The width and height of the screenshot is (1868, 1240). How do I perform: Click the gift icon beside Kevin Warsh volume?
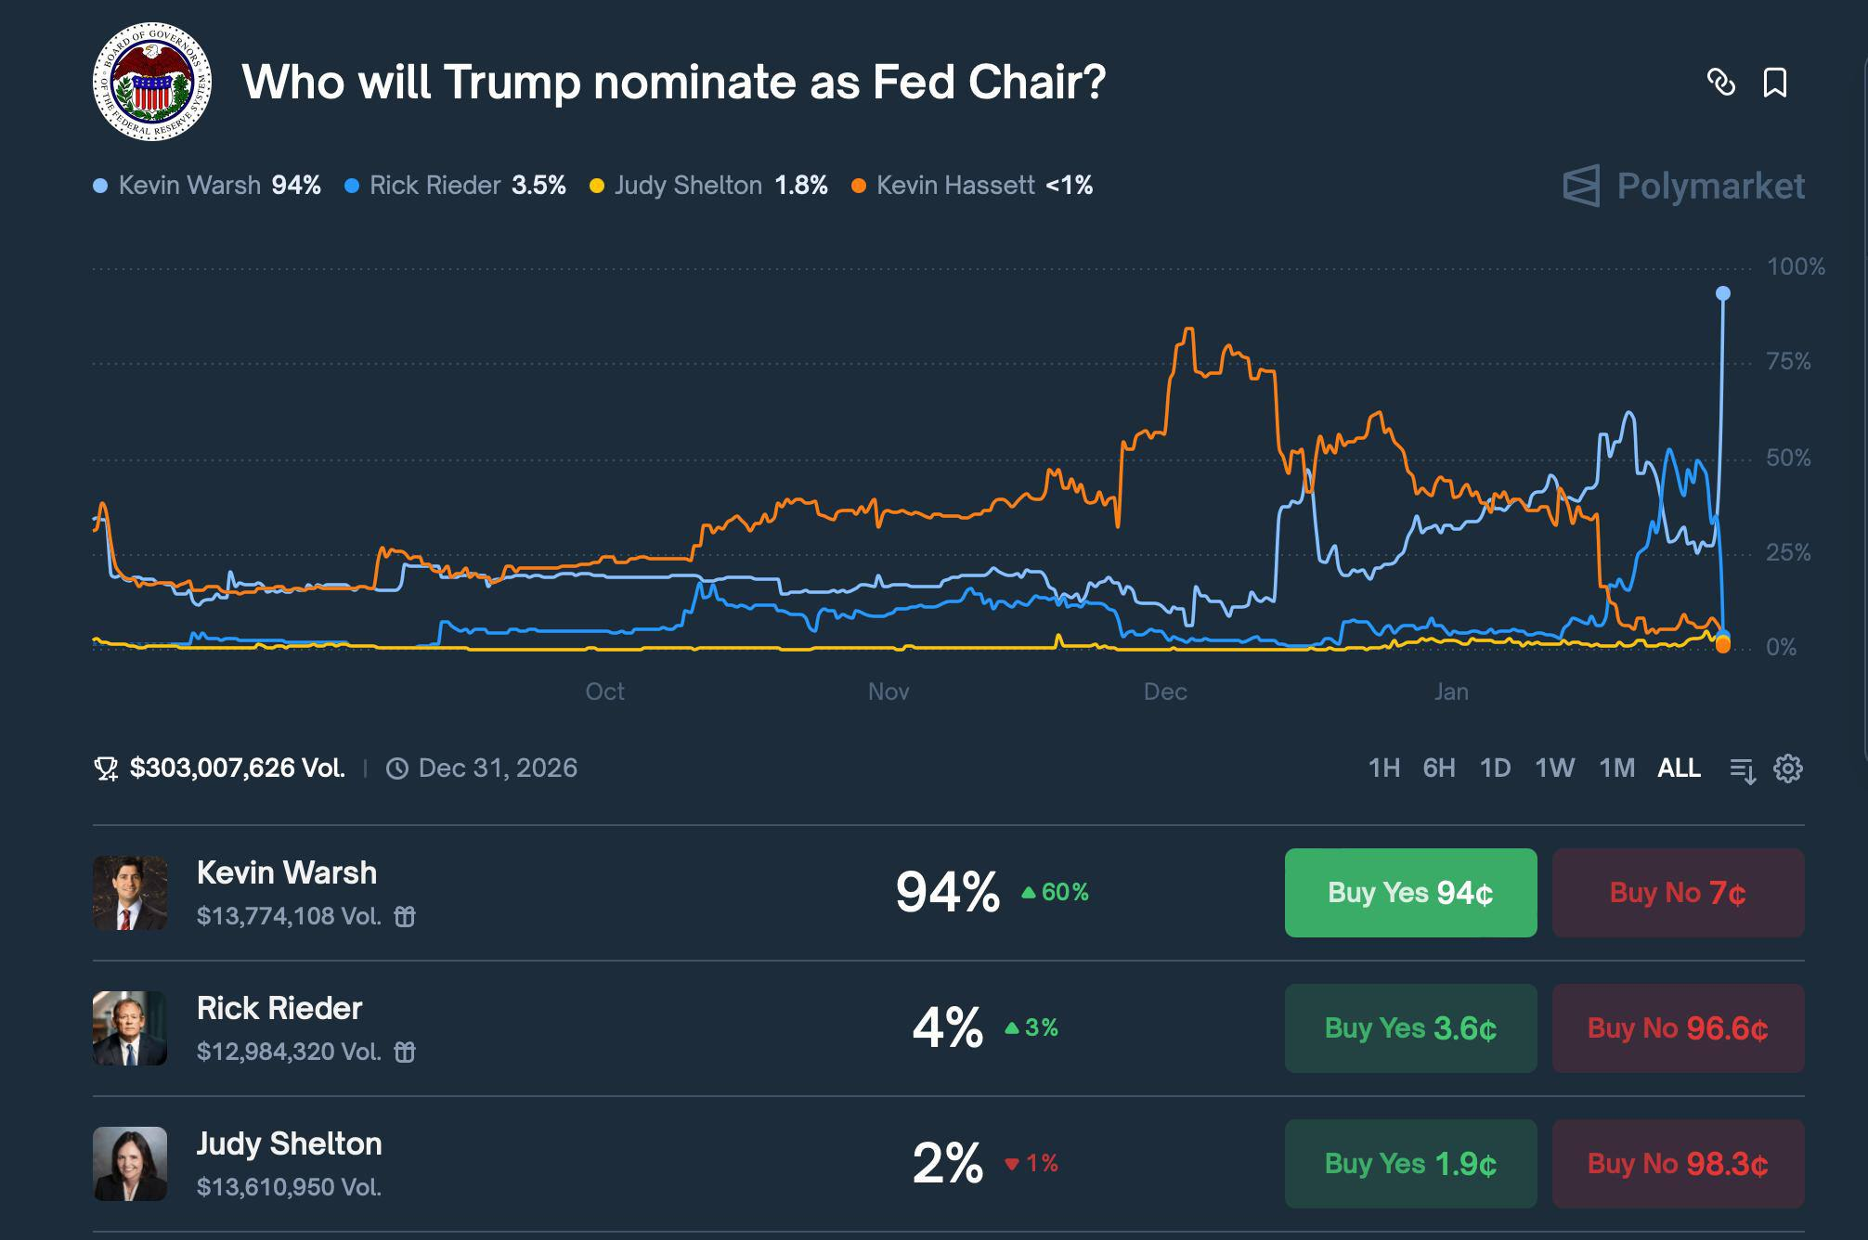pos(405,917)
